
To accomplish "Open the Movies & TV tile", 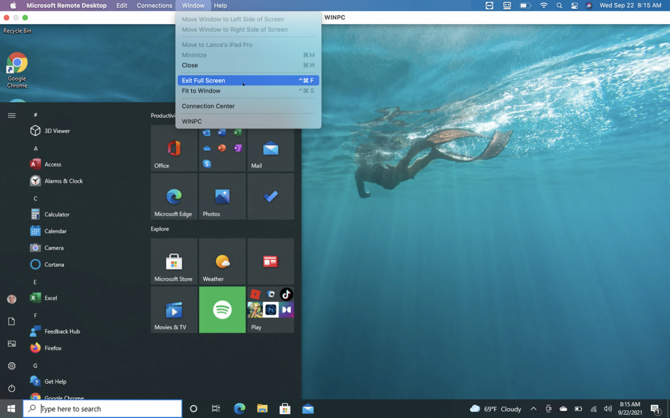I will [x=174, y=310].
